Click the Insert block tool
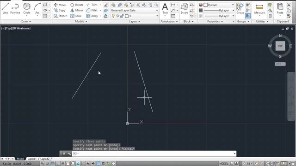The image size is (296, 166). pos(184,8)
